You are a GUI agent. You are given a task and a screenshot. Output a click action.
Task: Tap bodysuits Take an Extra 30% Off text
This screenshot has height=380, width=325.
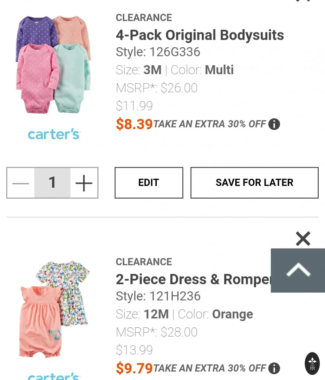click(x=210, y=124)
